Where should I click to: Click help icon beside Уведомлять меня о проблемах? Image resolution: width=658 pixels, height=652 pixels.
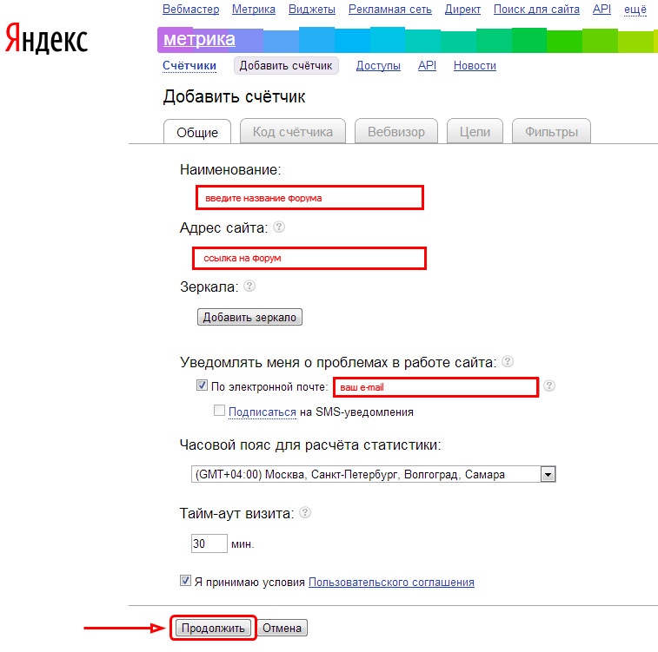tap(508, 361)
